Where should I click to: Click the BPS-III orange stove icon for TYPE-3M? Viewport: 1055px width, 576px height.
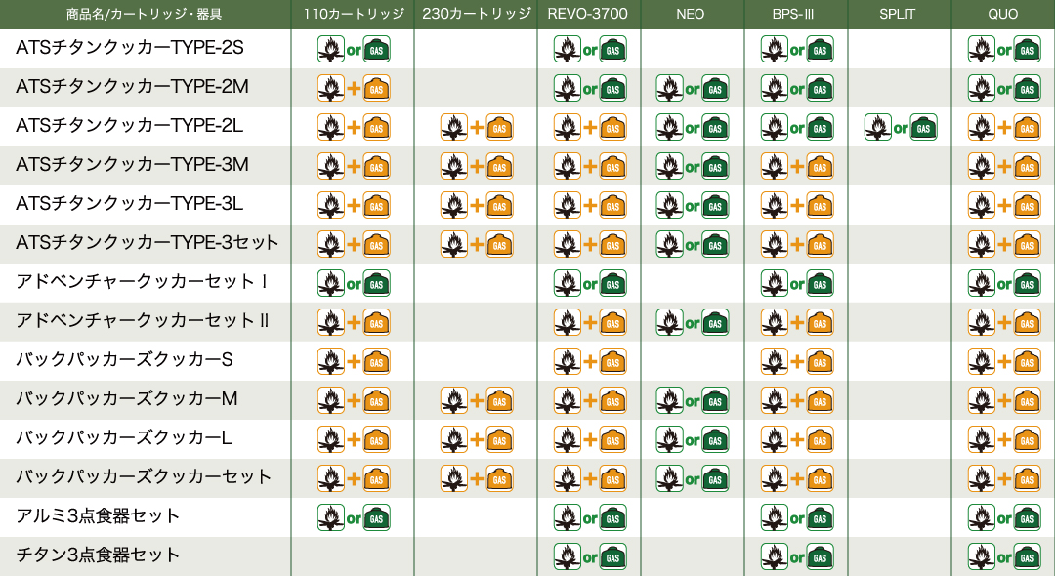pyautogui.click(x=775, y=166)
